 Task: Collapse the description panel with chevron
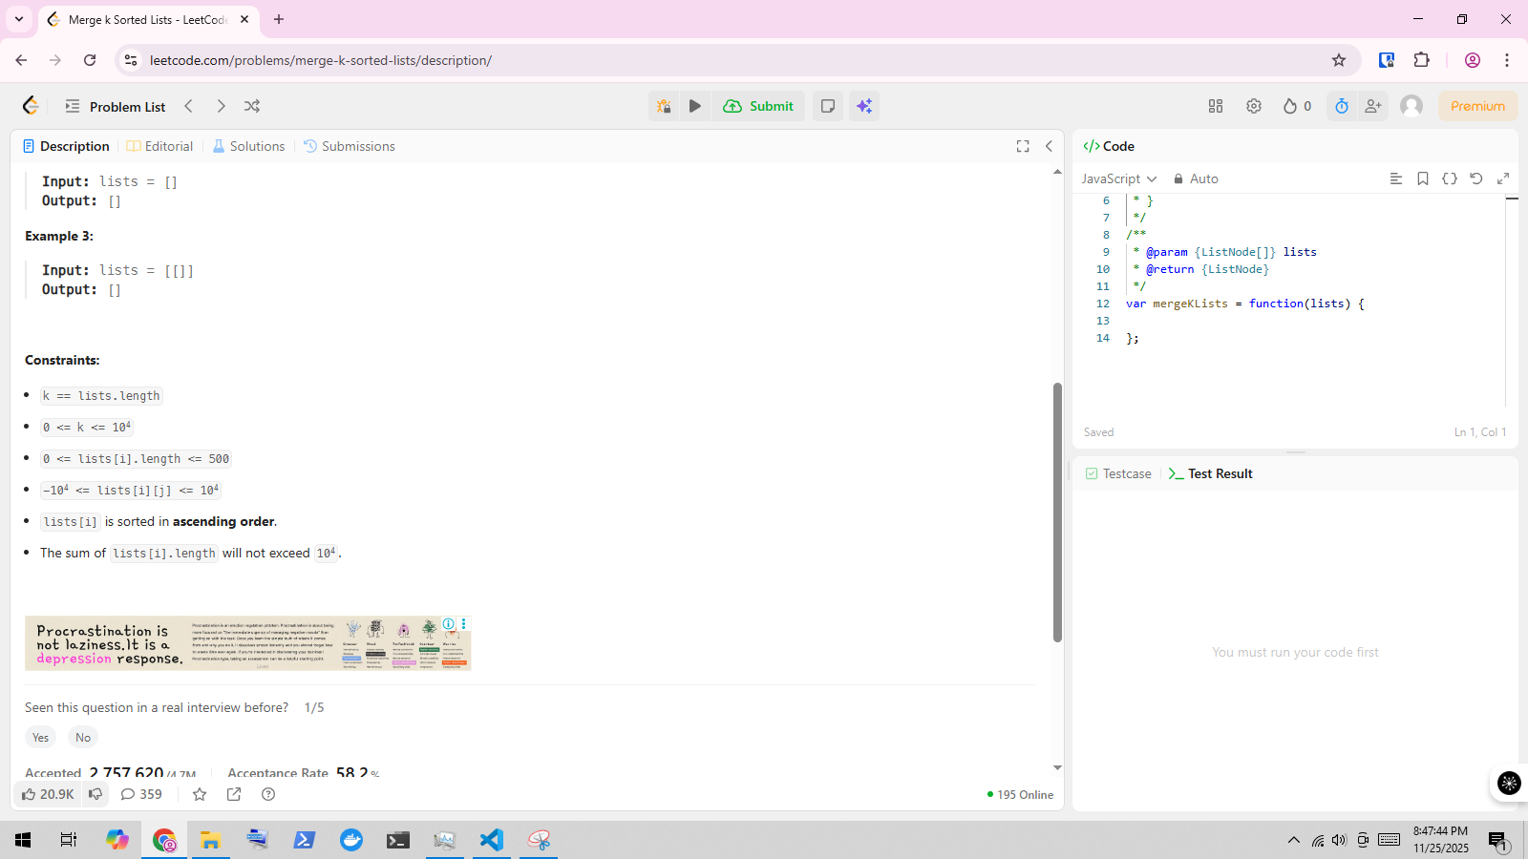(1049, 146)
